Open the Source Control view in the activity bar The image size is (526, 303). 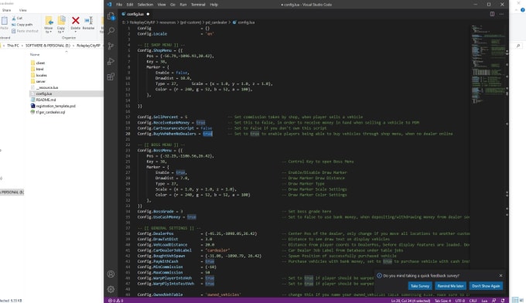coord(111,46)
